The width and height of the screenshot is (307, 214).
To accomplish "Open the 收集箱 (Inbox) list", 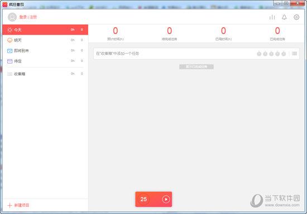I will [x=45, y=74].
